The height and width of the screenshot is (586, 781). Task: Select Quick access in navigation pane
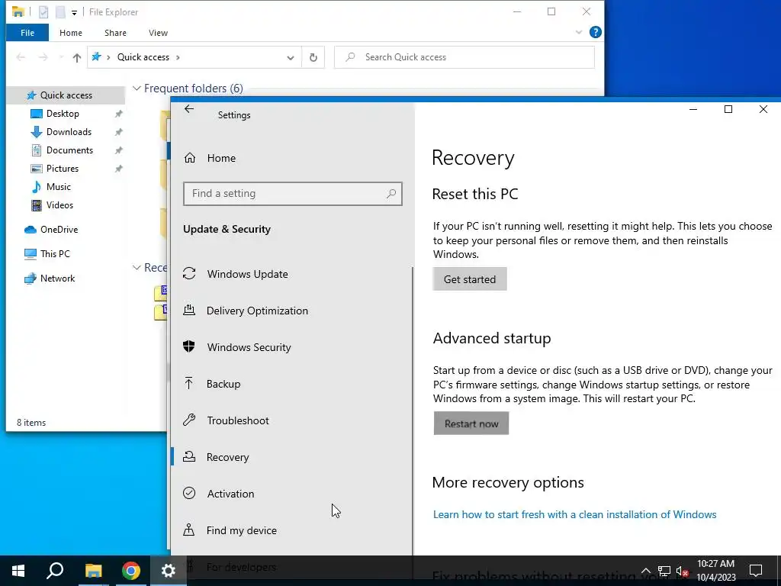click(x=66, y=95)
